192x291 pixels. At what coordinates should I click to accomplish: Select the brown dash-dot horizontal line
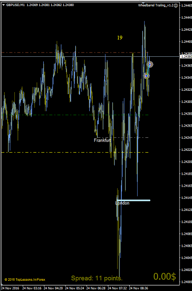tap(75, 53)
